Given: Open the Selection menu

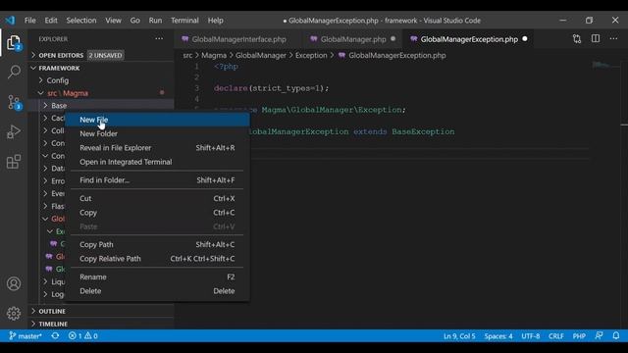Looking at the screenshot, I should pyautogui.click(x=81, y=21).
